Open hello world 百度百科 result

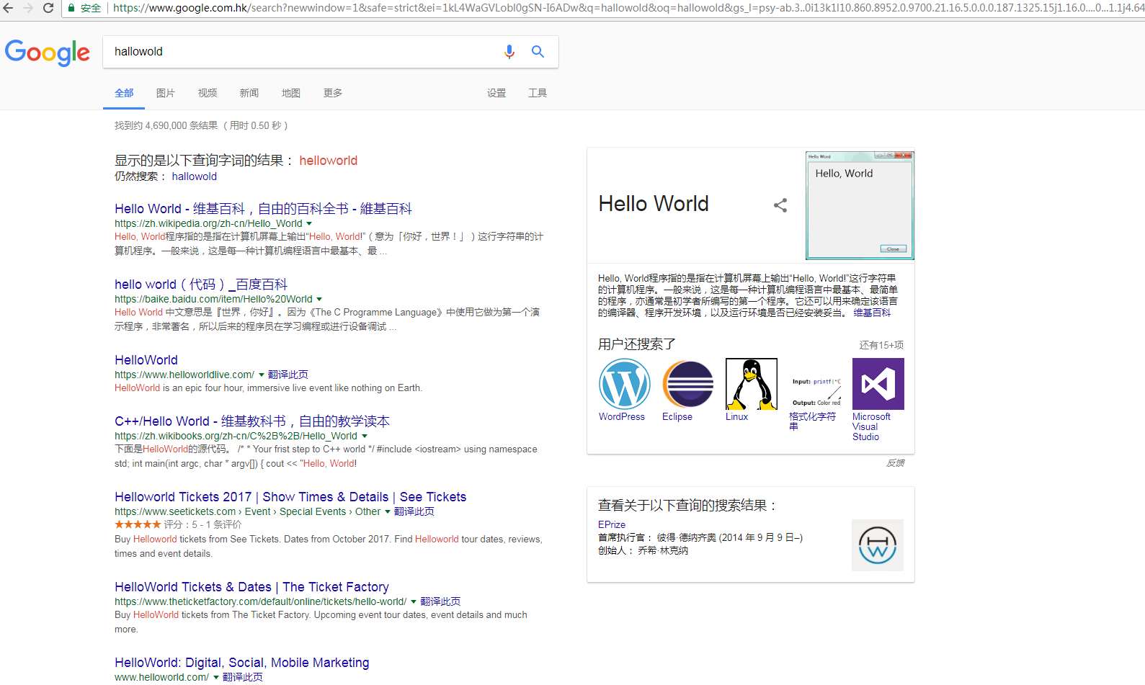pos(201,285)
